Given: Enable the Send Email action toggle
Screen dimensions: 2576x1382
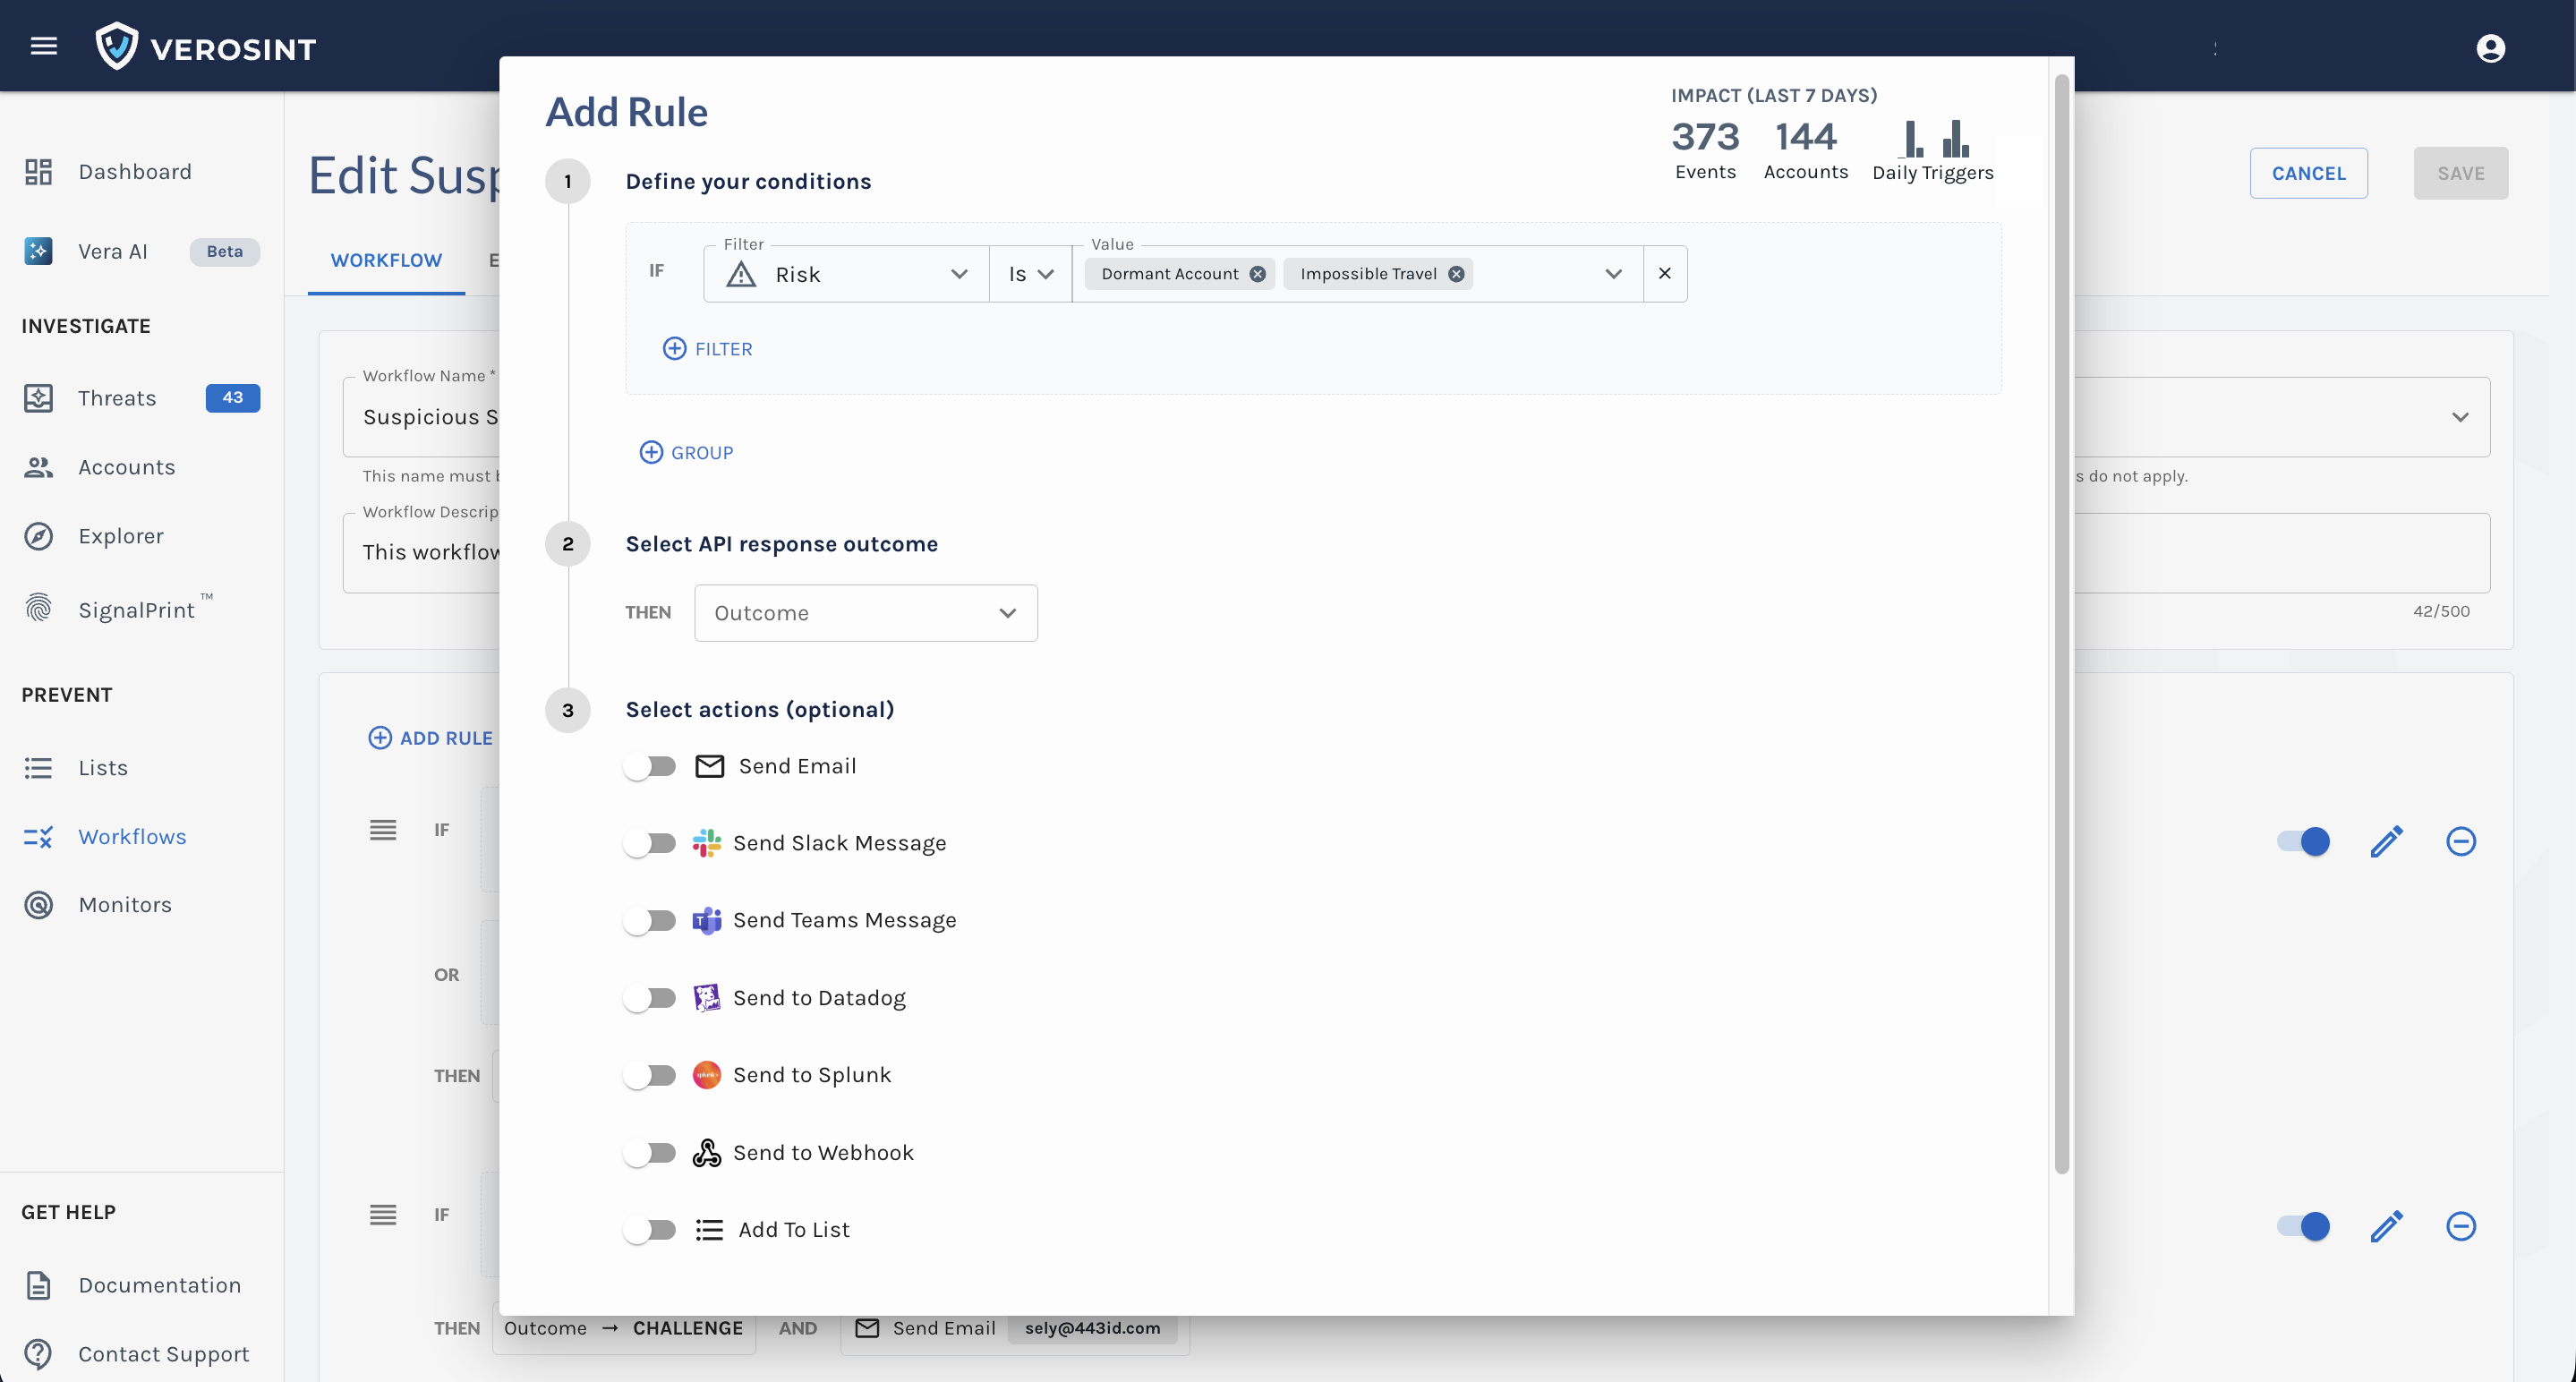Looking at the screenshot, I should (650, 766).
